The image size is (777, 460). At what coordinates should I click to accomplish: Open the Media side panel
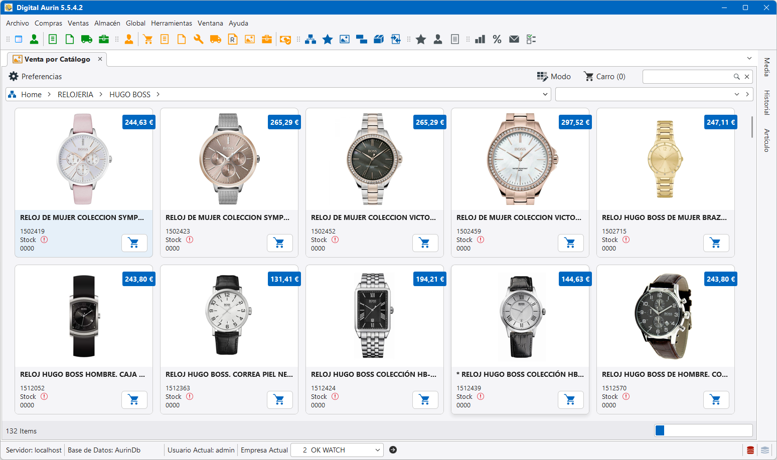click(767, 67)
